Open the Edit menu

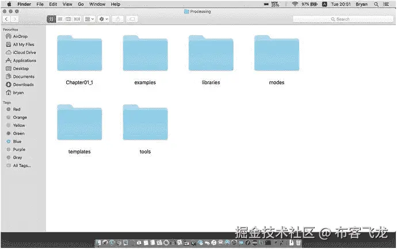[x=53, y=4]
